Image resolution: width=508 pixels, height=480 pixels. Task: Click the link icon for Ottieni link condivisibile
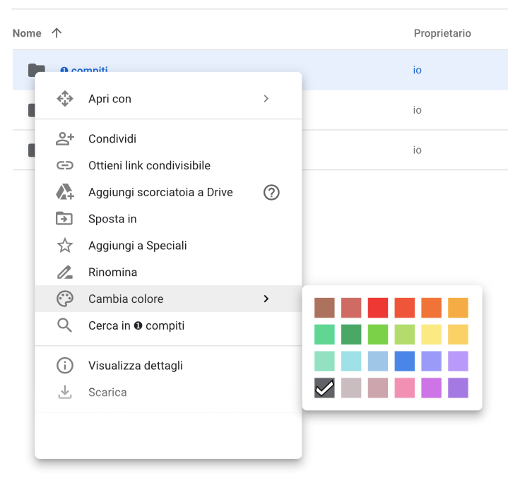pos(65,166)
